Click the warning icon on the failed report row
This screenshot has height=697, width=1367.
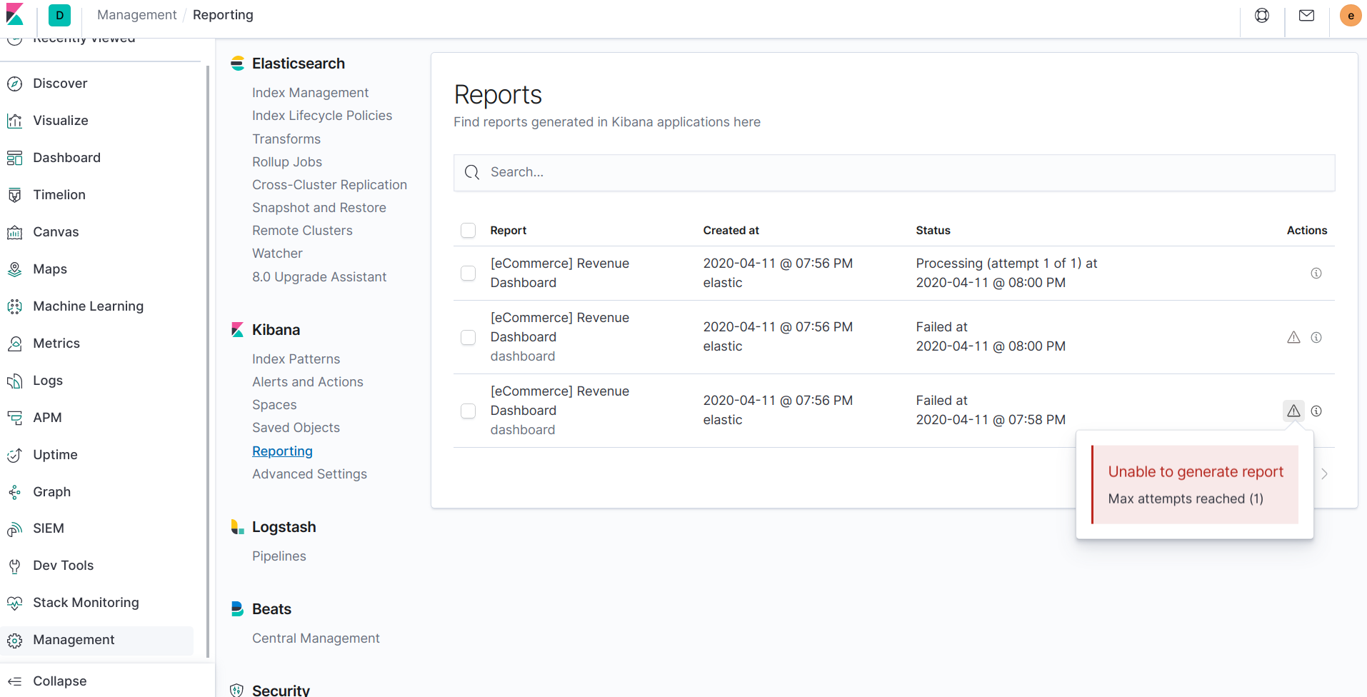pyautogui.click(x=1295, y=337)
